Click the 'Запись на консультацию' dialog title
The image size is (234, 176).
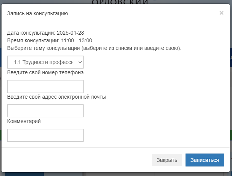(37, 14)
